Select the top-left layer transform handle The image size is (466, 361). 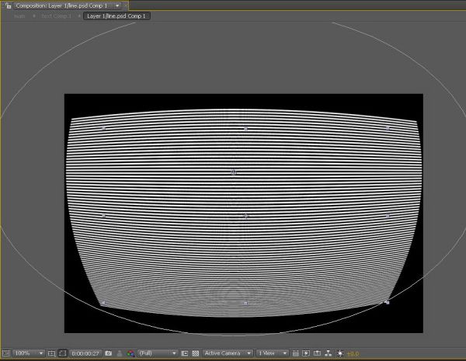coord(103,128)
